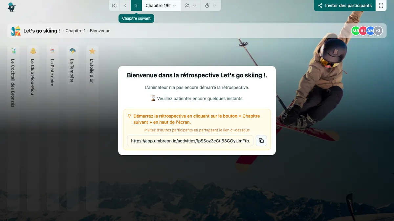Click the chick icon above Le Club Piou-Piou
Viewport: 394px width, 221px height.
click(x=33, y=51)
